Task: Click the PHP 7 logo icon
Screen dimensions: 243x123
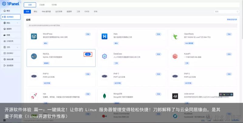Action: click(x=104, y=76)
